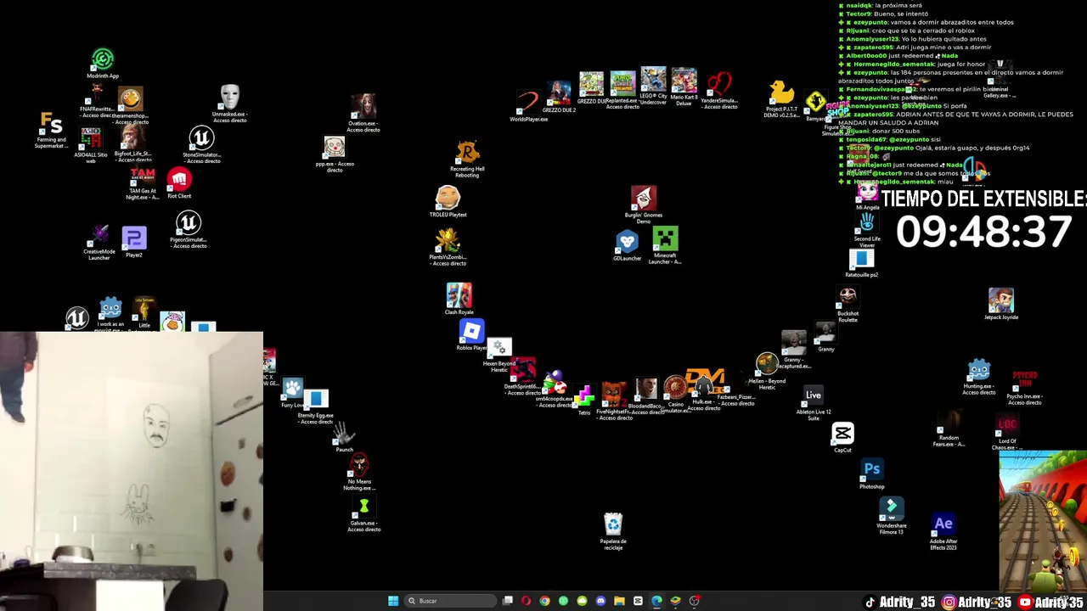This screenshot has width=1087, height=611.
Task: Open File Explorer from the taskbar
Action: pos(619,601)
